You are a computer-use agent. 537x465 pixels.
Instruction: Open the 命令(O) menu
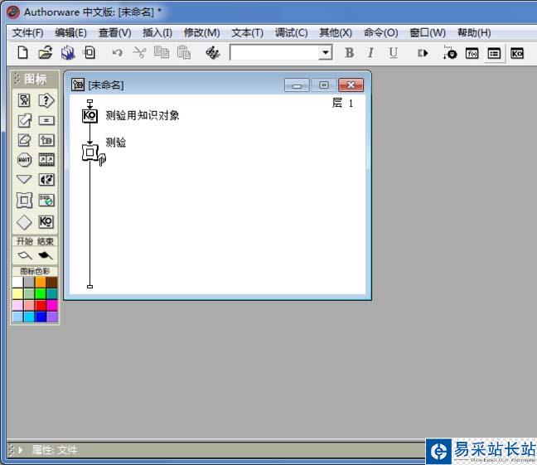click(x=381, y=33)
